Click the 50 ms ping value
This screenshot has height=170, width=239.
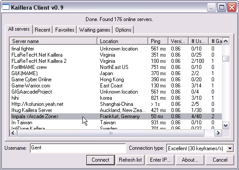(x=157, y=116)
